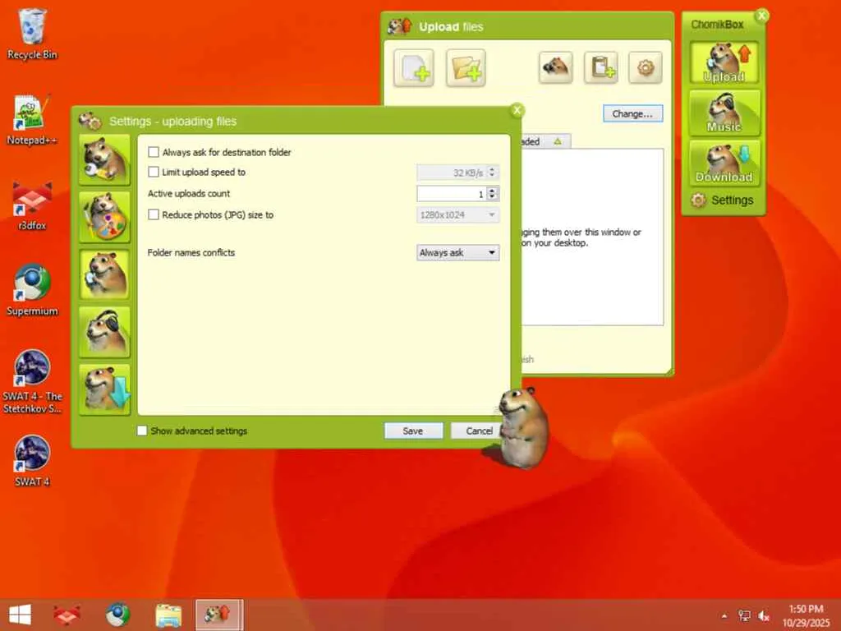
Task: Select the uploading settings hamster icon
Action: point(104,274)
